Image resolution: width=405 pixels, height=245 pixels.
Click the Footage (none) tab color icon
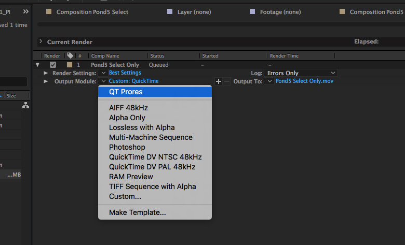(x=252, y=11)
